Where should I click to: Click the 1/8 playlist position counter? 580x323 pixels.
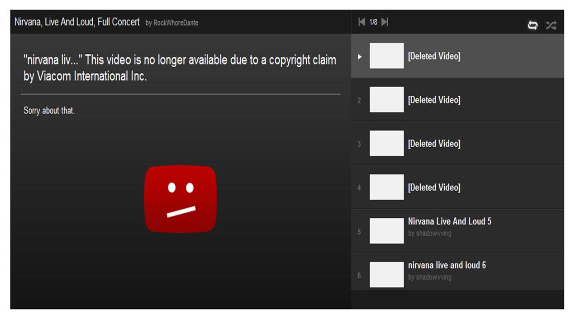coord(373,22)
